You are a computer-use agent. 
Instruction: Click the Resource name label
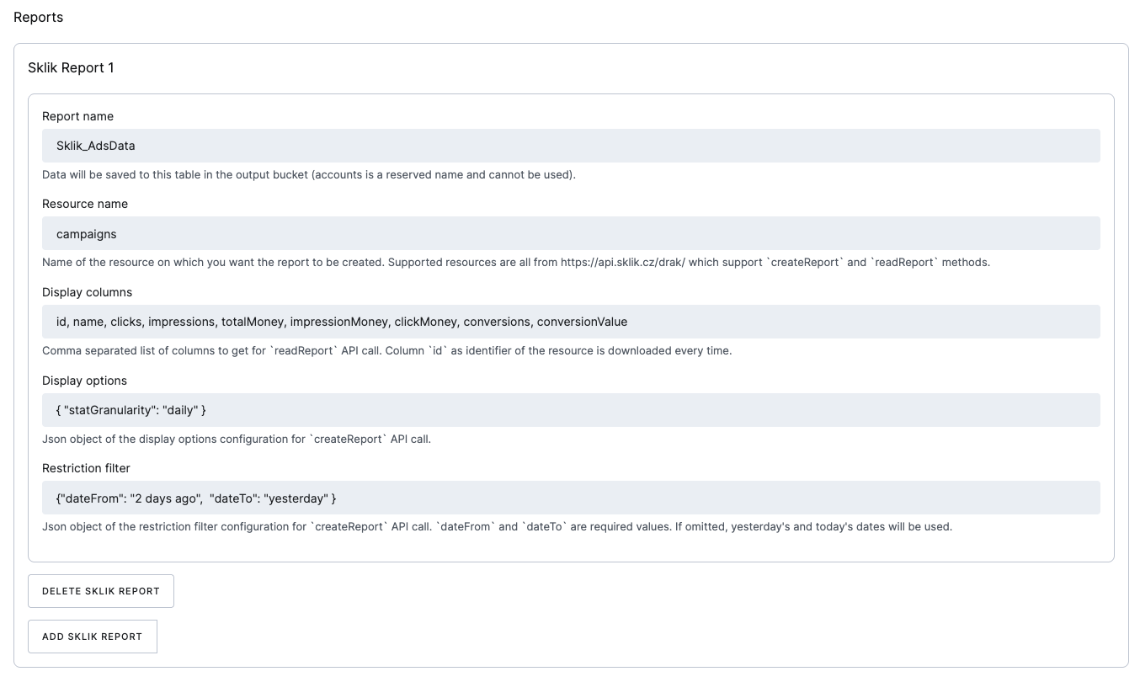click(x=85, y=204)
